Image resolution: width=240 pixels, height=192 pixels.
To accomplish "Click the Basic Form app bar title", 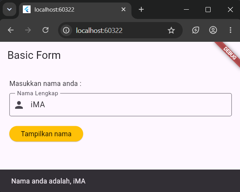I will tap(34, 55).
